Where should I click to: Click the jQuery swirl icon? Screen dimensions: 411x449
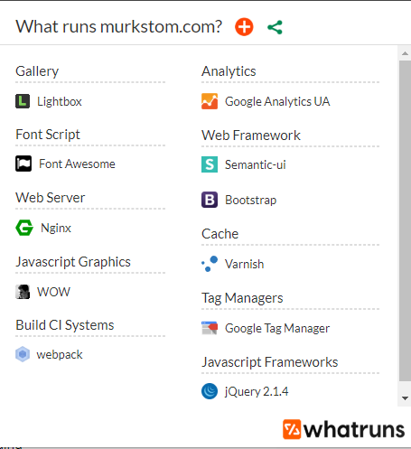(x=210, y=391)
